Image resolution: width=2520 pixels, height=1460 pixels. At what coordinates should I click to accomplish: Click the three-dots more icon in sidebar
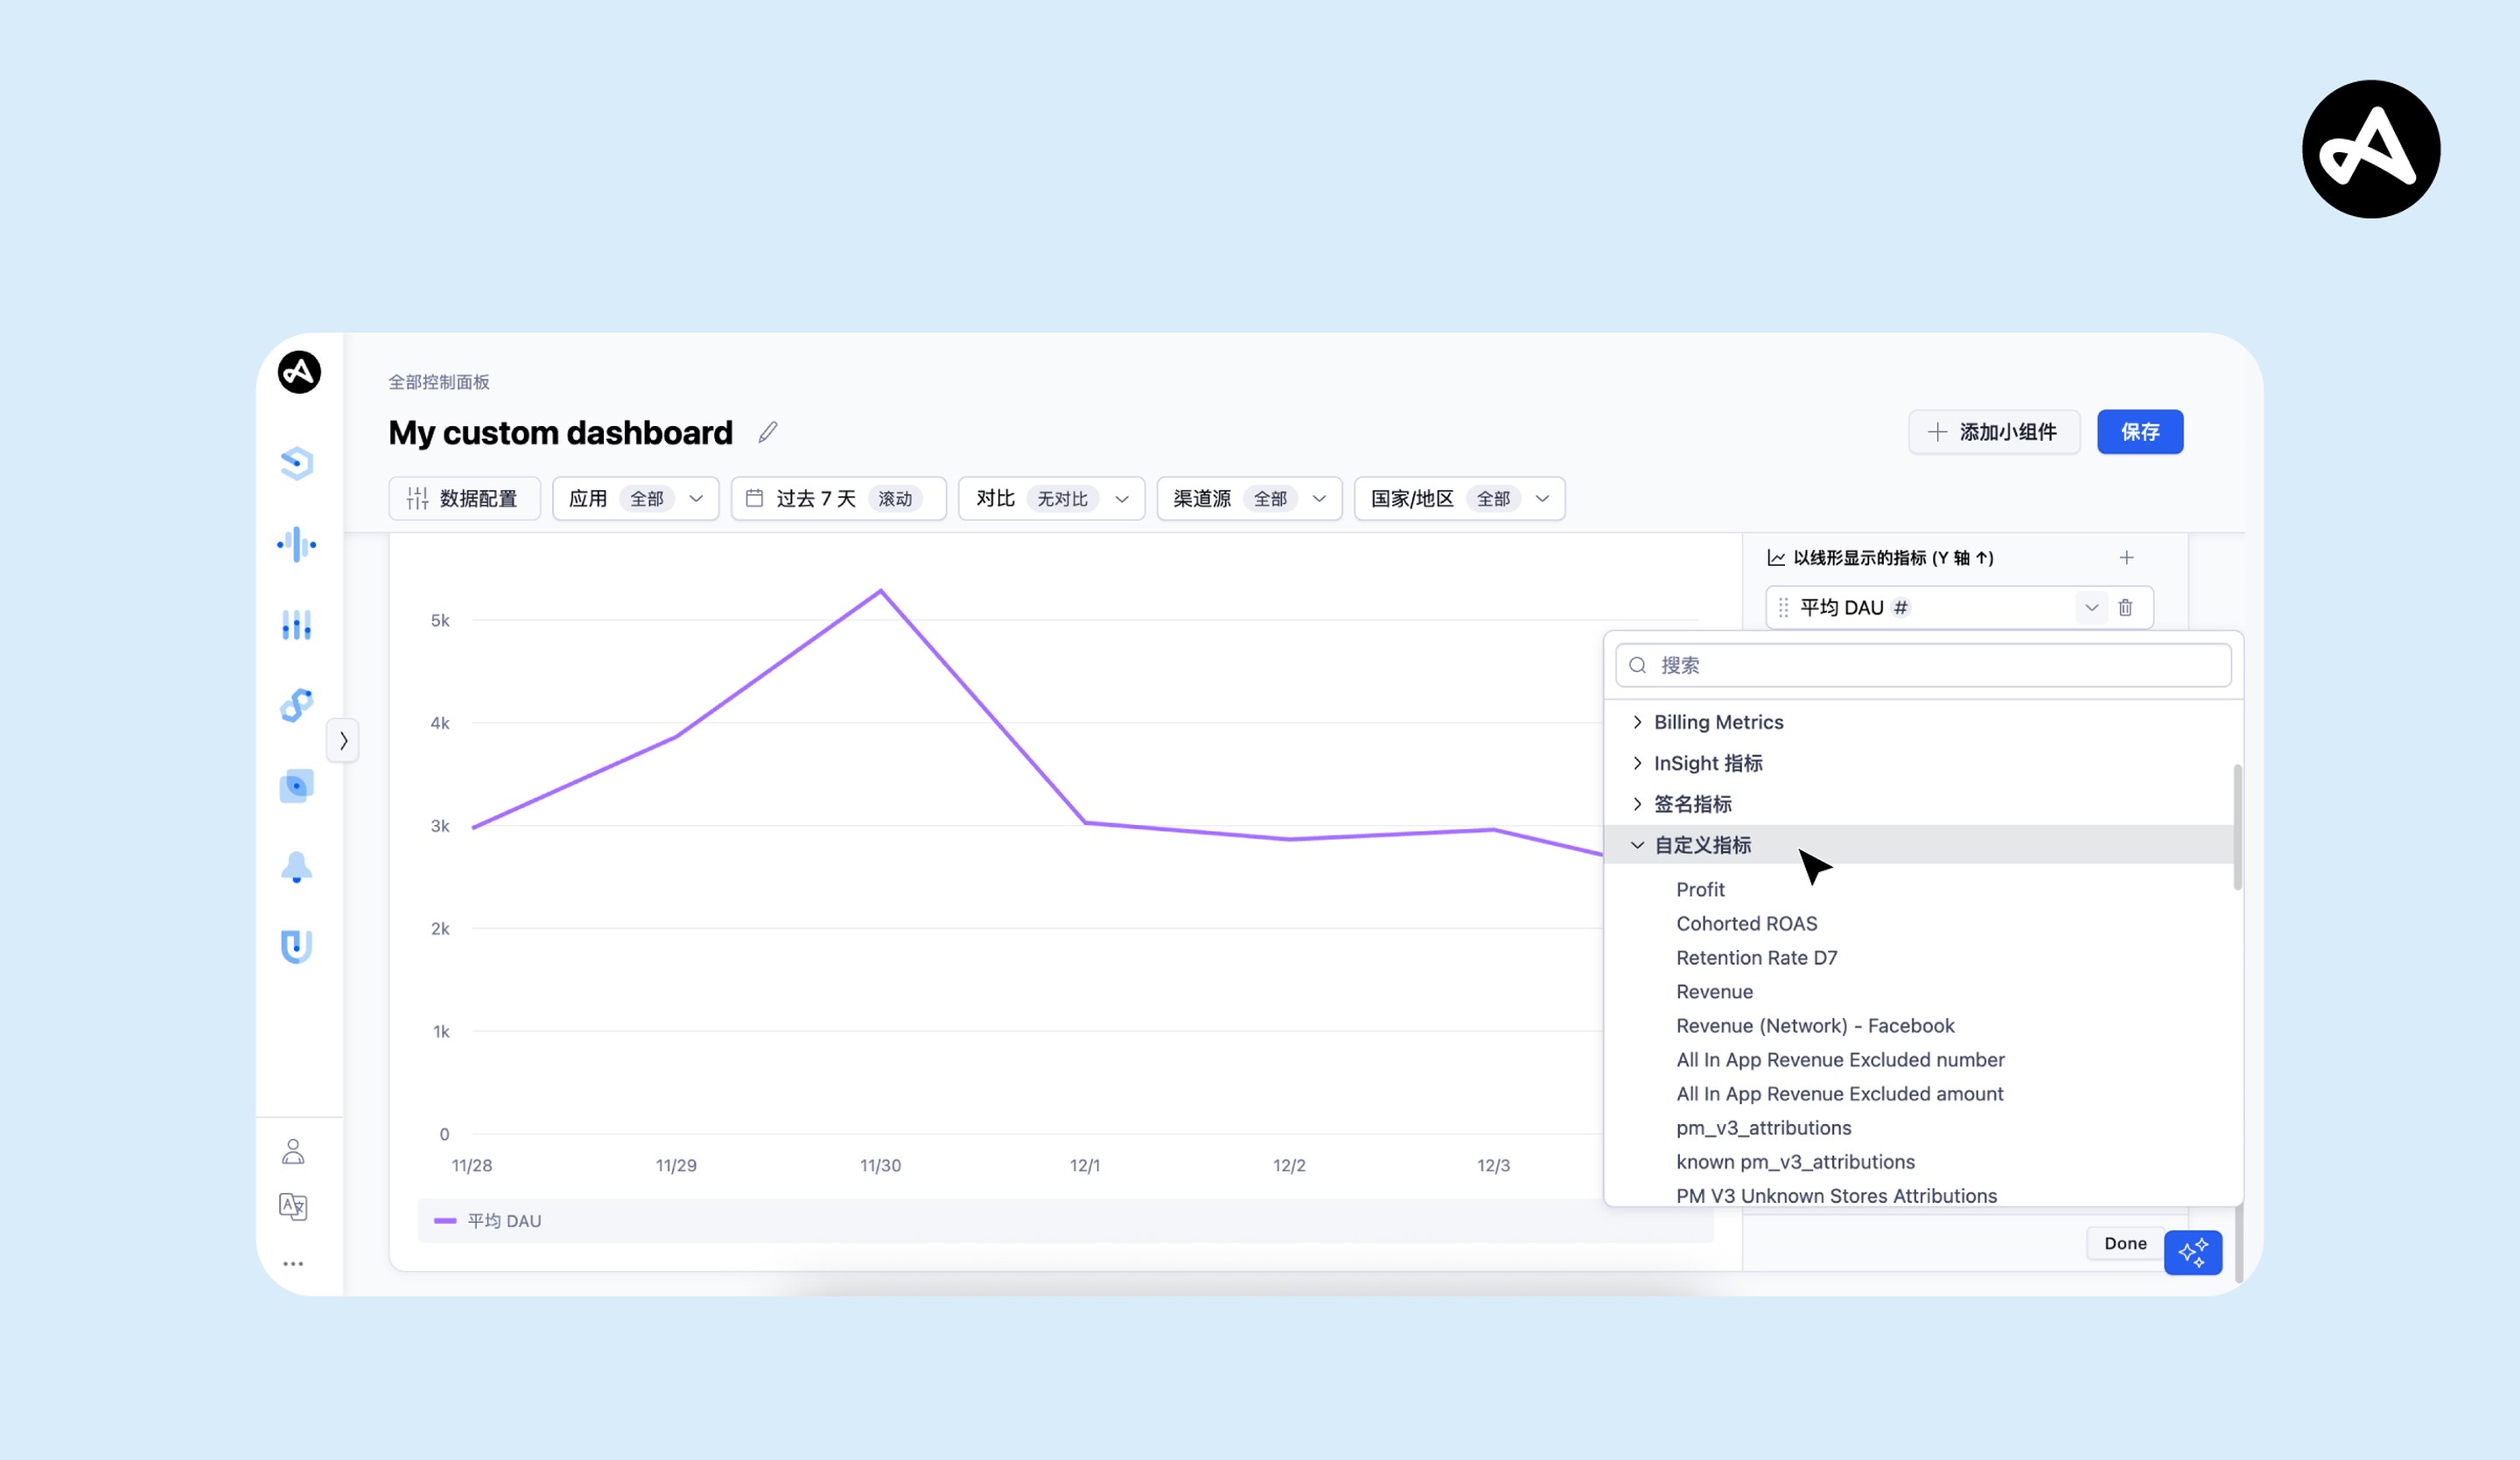pyautogui.click(x=293, y=1263)
